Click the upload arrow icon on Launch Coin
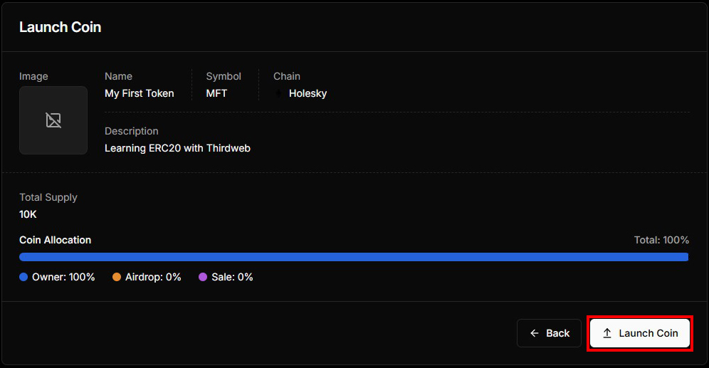Image resolution: width=709 pixels, height=368 pixels. pyautogui.click(x=607, y=333)
